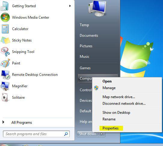Screen dimensions: 163x146
Task: Click the Computer start menu item
Action: (85, 79)
